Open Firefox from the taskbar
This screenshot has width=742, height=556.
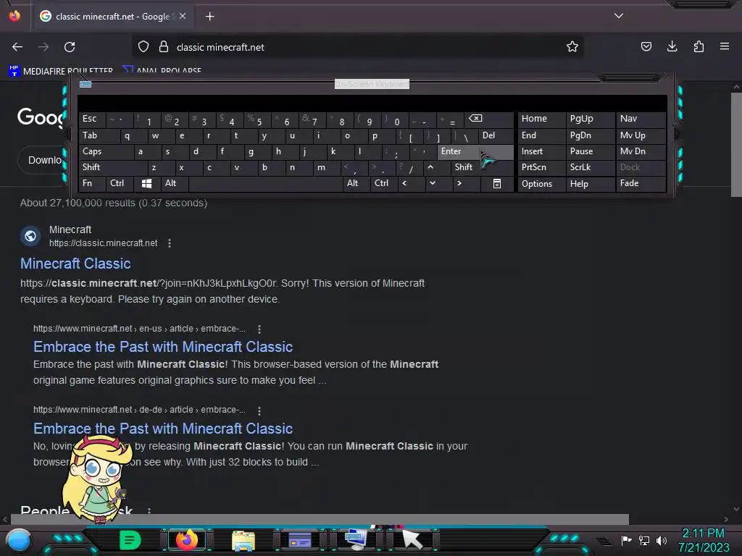coord(186,540)
